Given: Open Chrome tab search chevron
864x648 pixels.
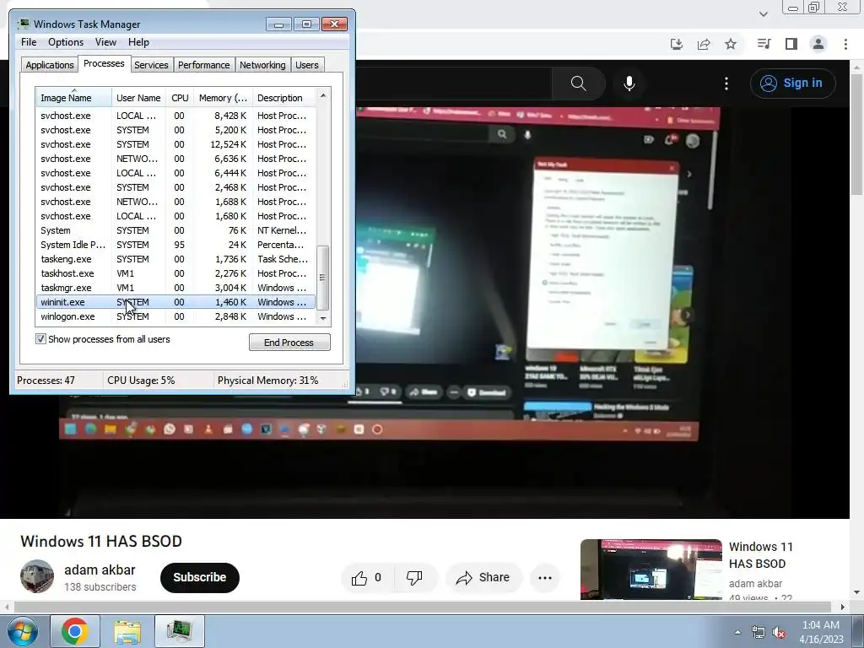Looking at the screenshot, I should (763, 13).
